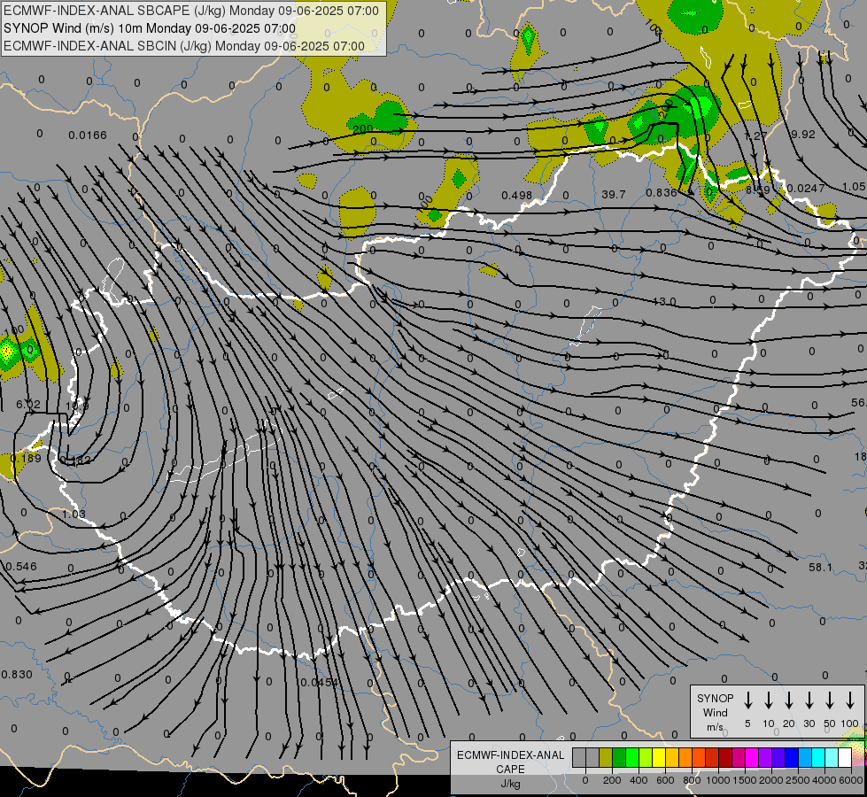Click the 'SYNOP Wind m/s' legend label
The width and height of the screenshot is (867, 797).
pos(715,712)
